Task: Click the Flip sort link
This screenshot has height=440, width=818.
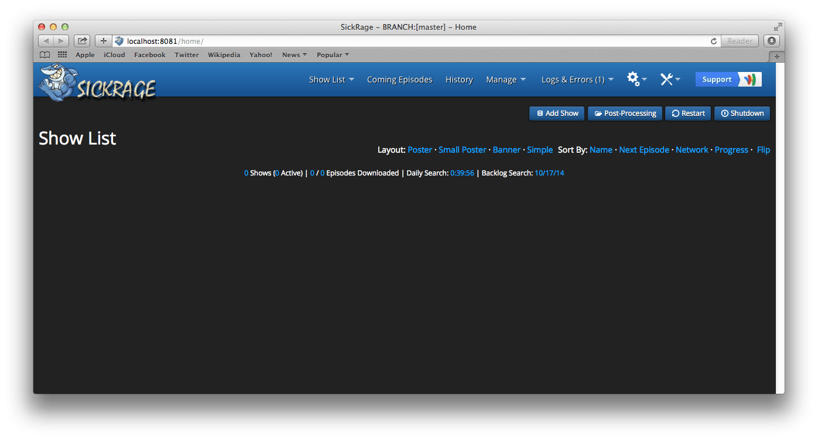Action: [764, 150]
